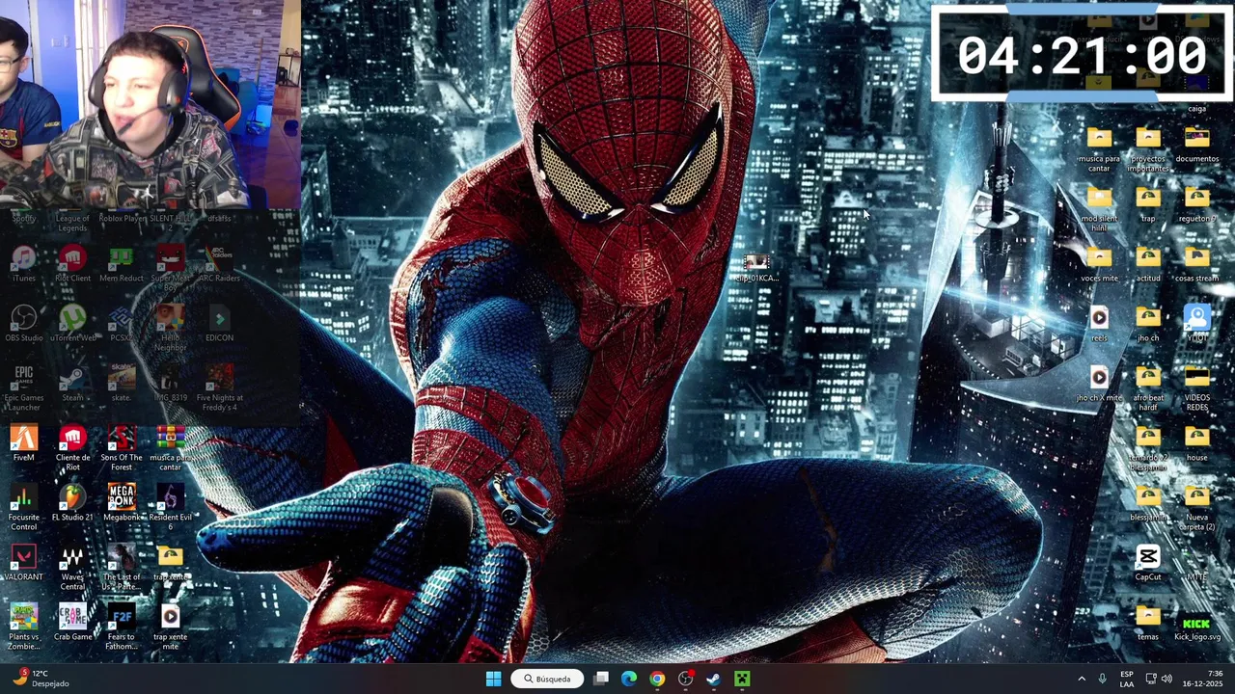The width and height of the screenshot is (1235, 694).
Task: Select the mod silent hilnl folder
Action: pos(1099,209)
